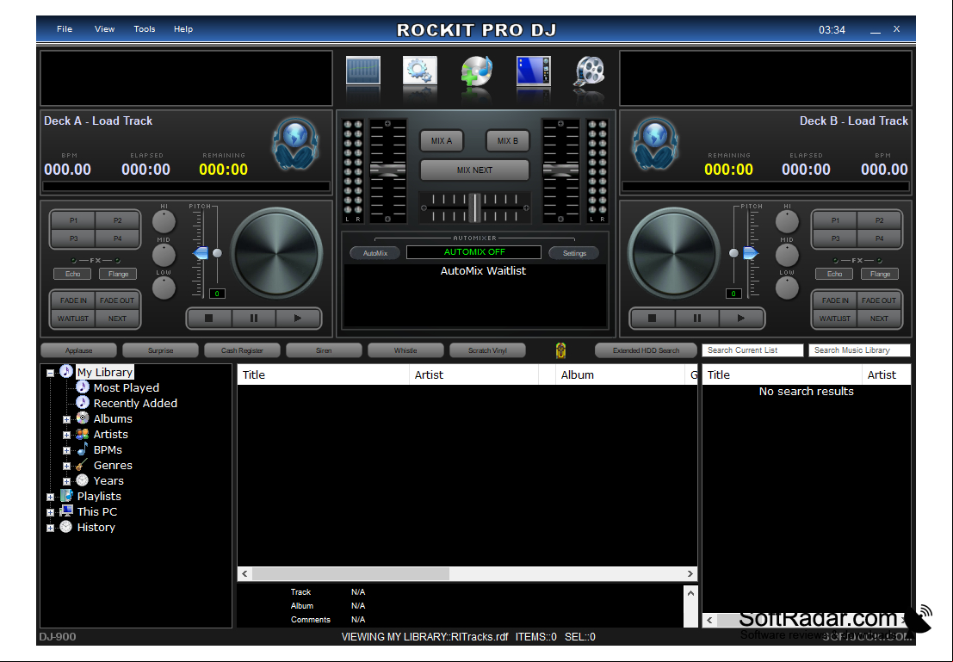The height and width of the screenshot is (662, 953).
Task: Select Most Played in library tree
Action: [127, 388]
